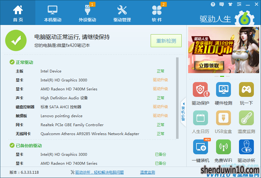This screenshot has height=178, width=261.
Task: Click the help question mark icon
Action: (213, 4)
